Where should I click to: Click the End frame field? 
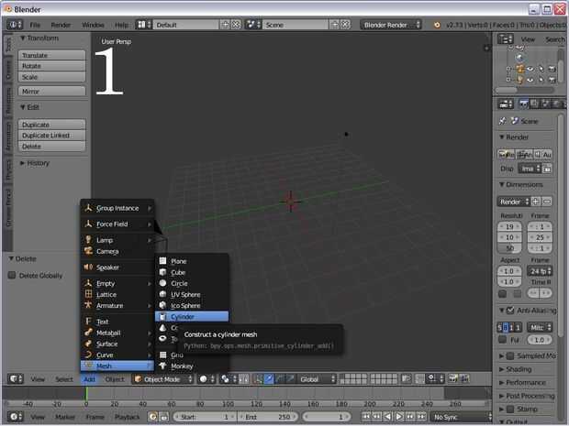268,417
